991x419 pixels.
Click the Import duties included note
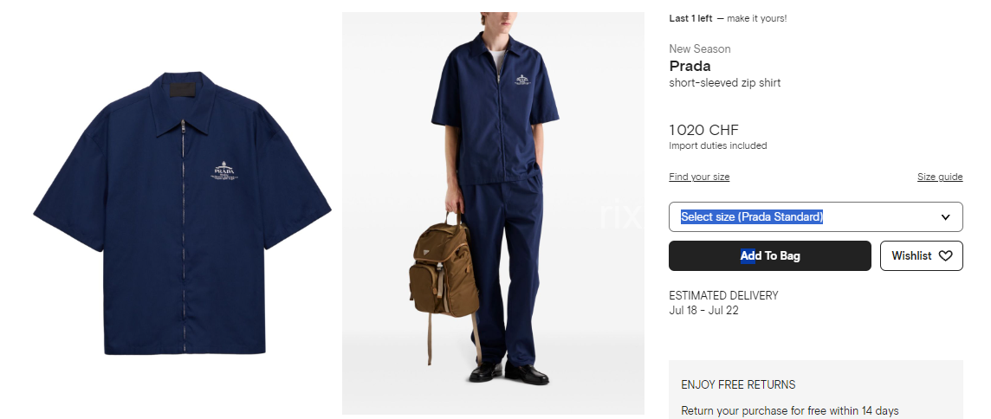click(718, 146)
